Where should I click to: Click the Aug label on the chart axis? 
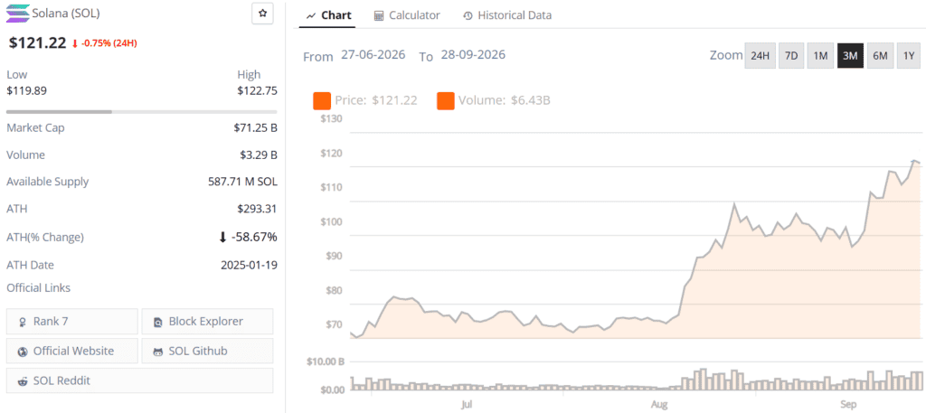[x=659, y=405]
